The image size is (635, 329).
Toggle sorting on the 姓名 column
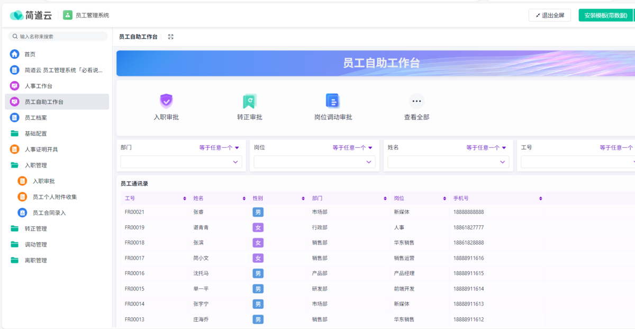244,199
